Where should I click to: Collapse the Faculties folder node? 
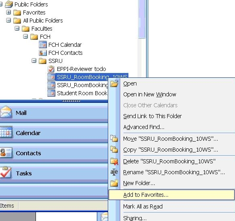[x=17, y=28]
